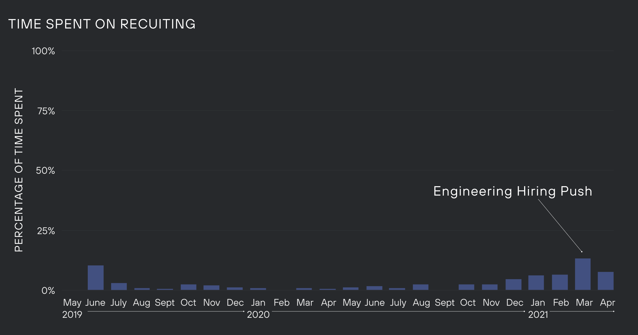638x335 pixels.
Task: Click the 100% y-axis label
Action: [x=43, y=51]
